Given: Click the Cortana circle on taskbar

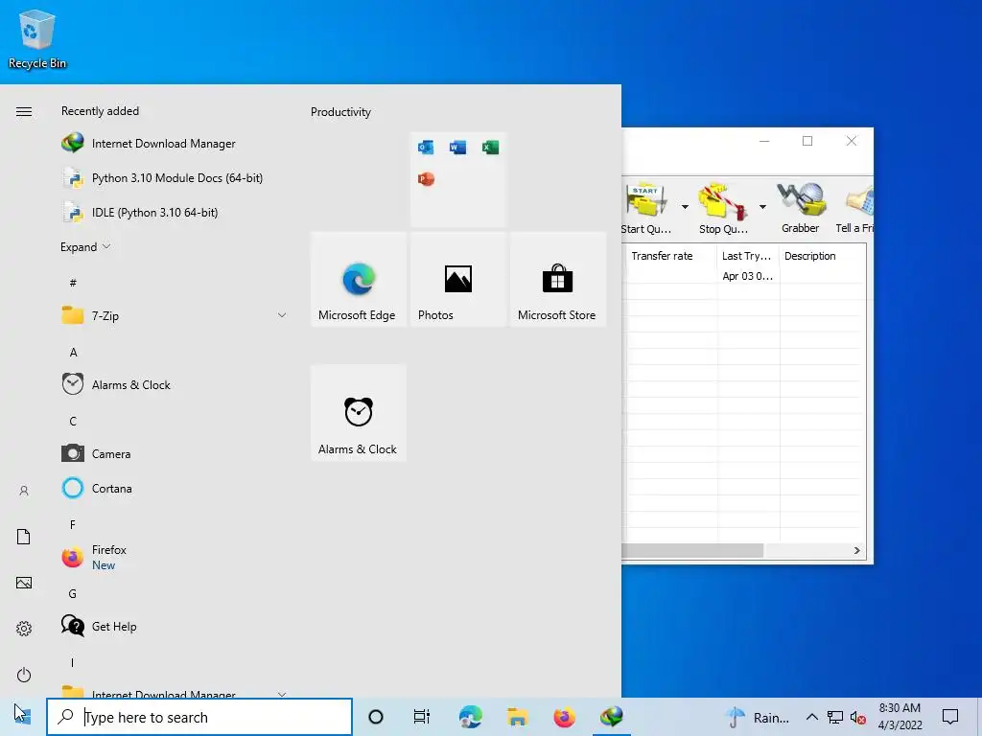Looking at the screenshot, I should point(376,717).
